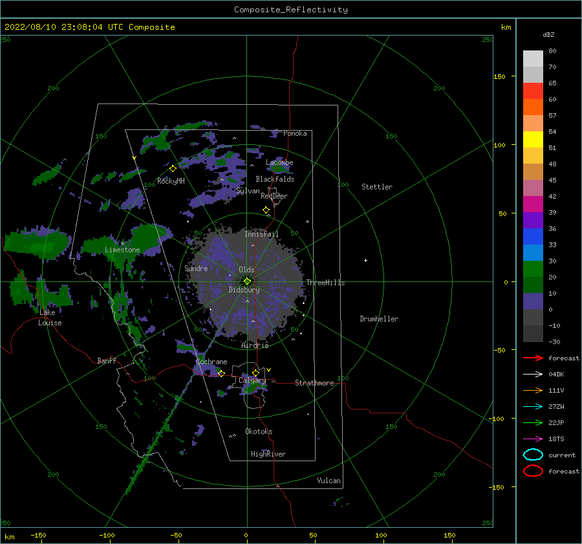The image size is (582, 544).
Task: Select the magenta 42-39 dBZ swatch
Action: click(533, 204)
